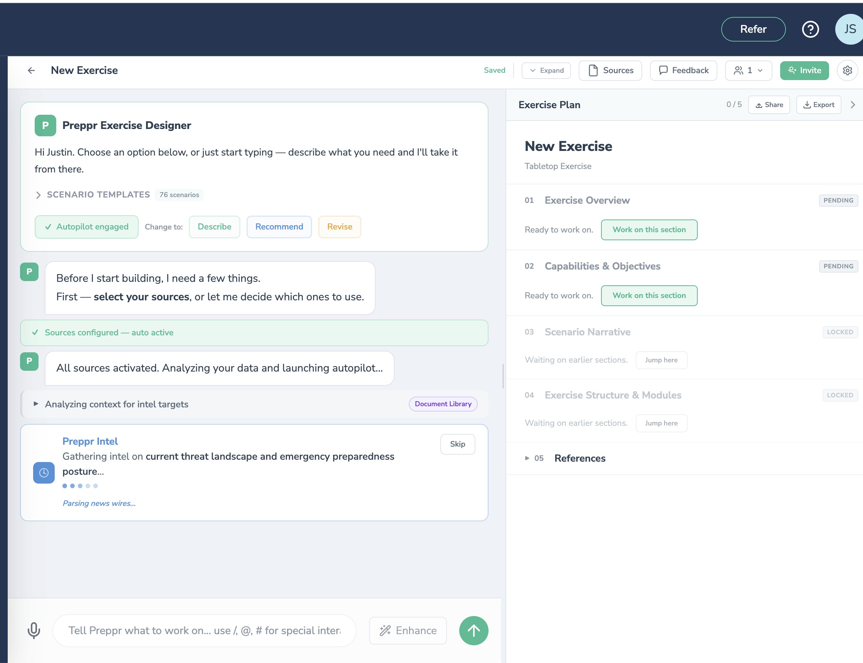Click the Preppr Intel clock icon
Screen dimensions: 863x663
click(44, 472)
